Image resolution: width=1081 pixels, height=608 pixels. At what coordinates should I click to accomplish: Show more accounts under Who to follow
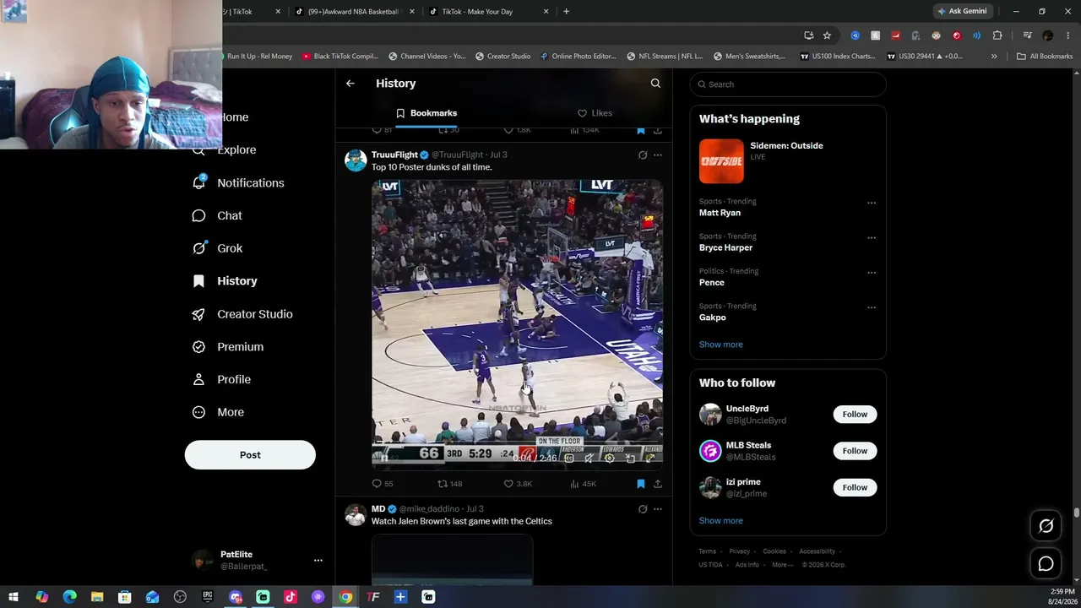point(721,521)
